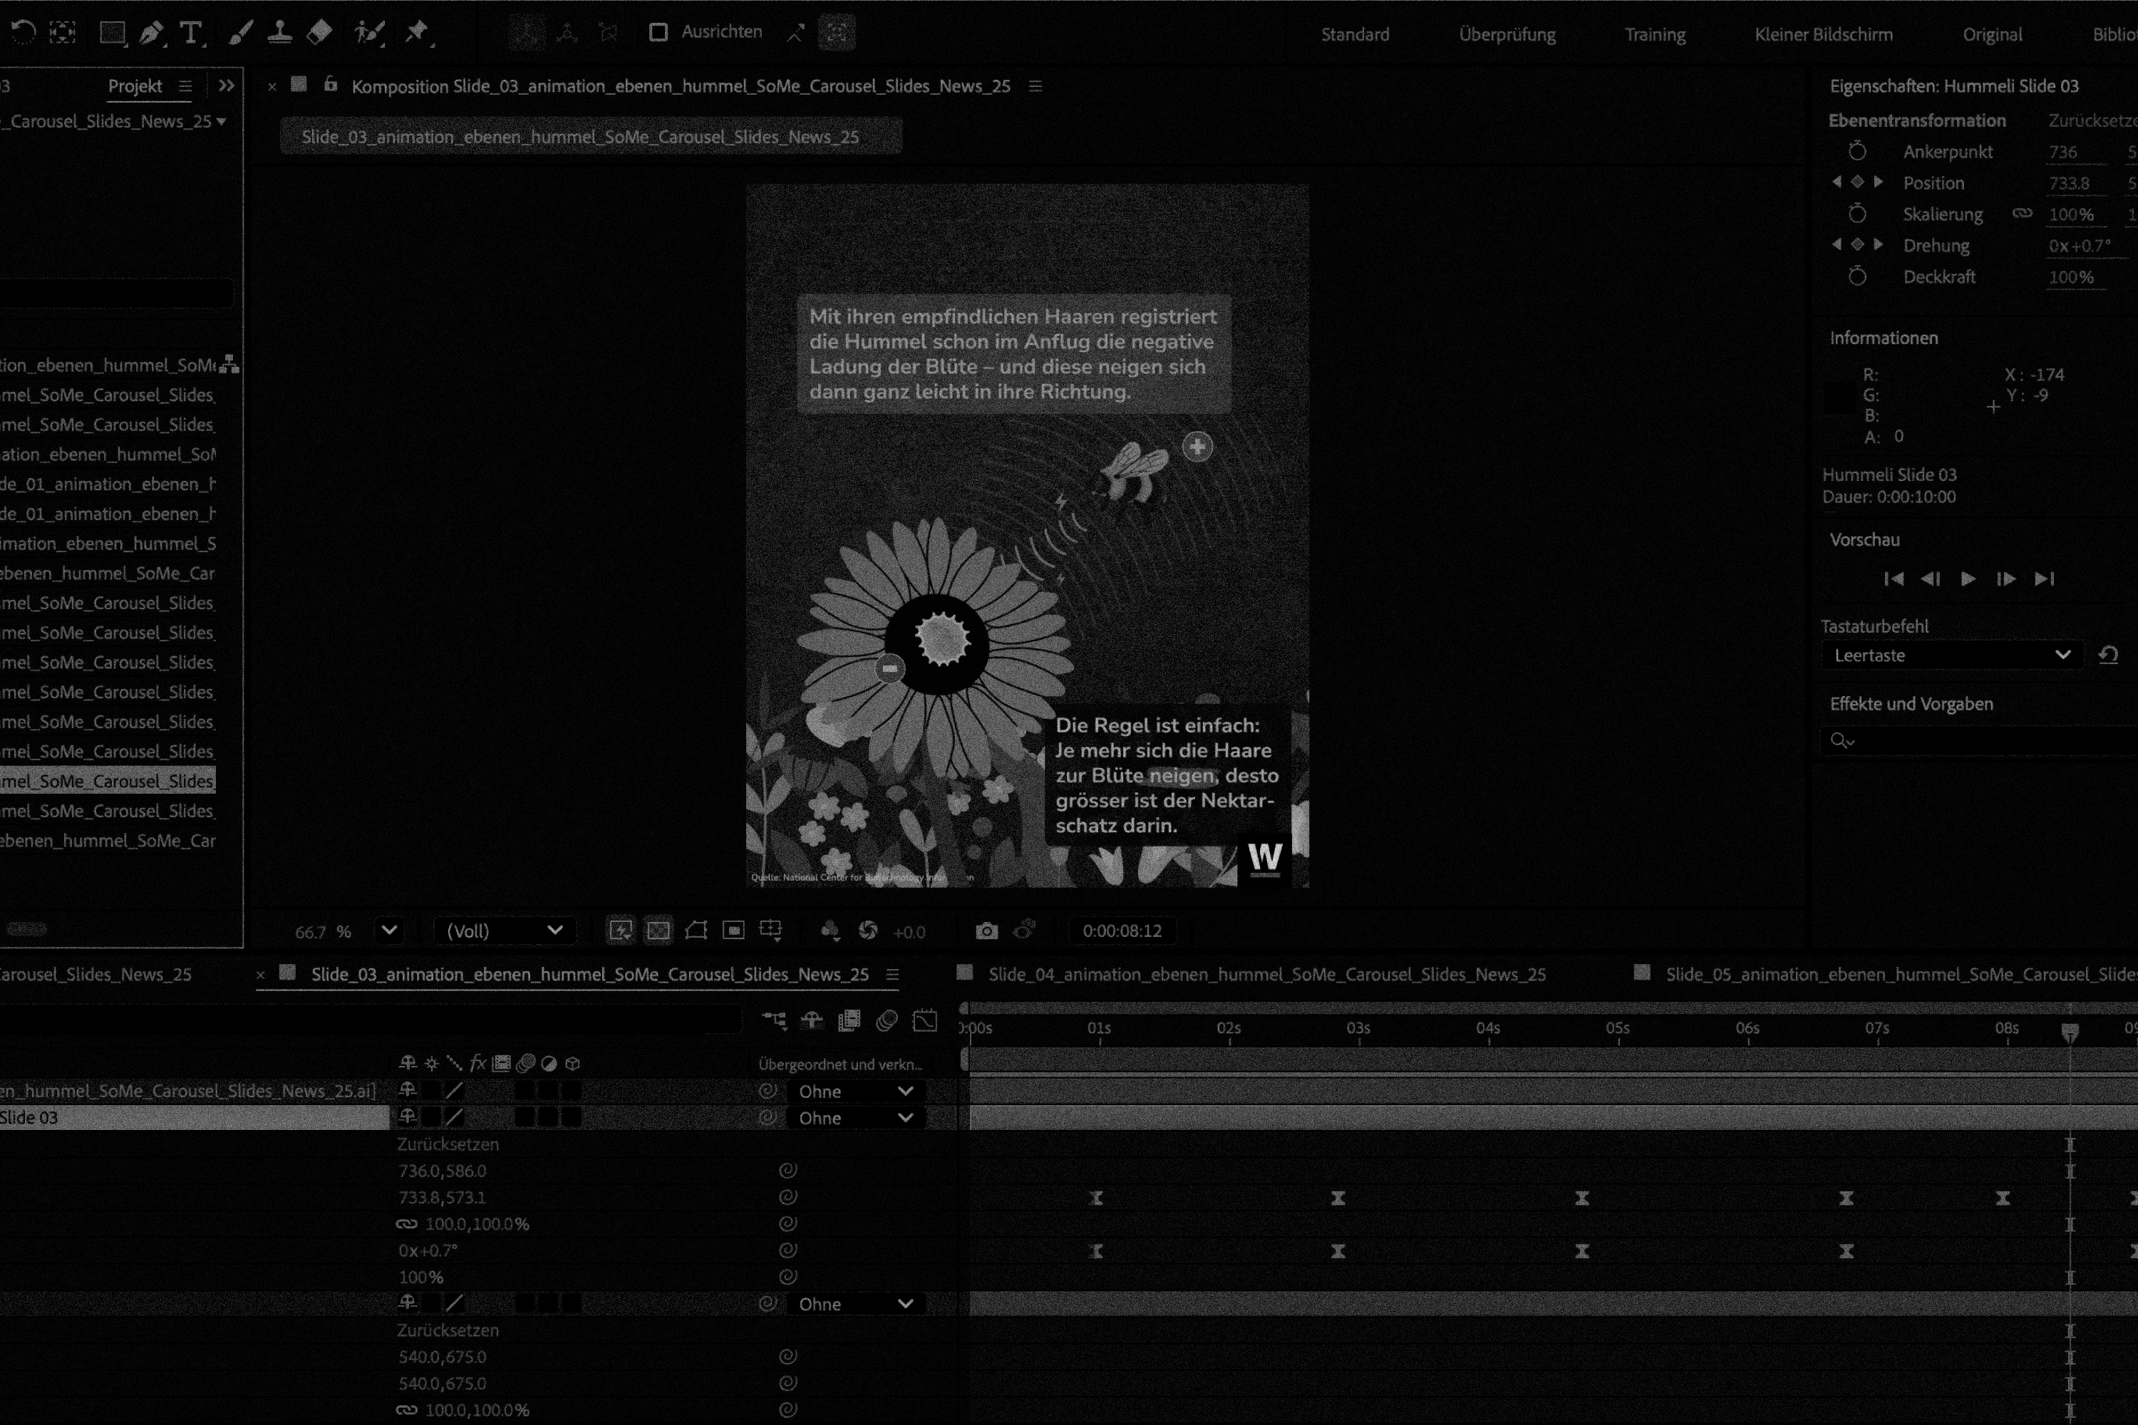
Task: Click the Effekte und Vorgaben search field
Action: (x=1982, y=741)
